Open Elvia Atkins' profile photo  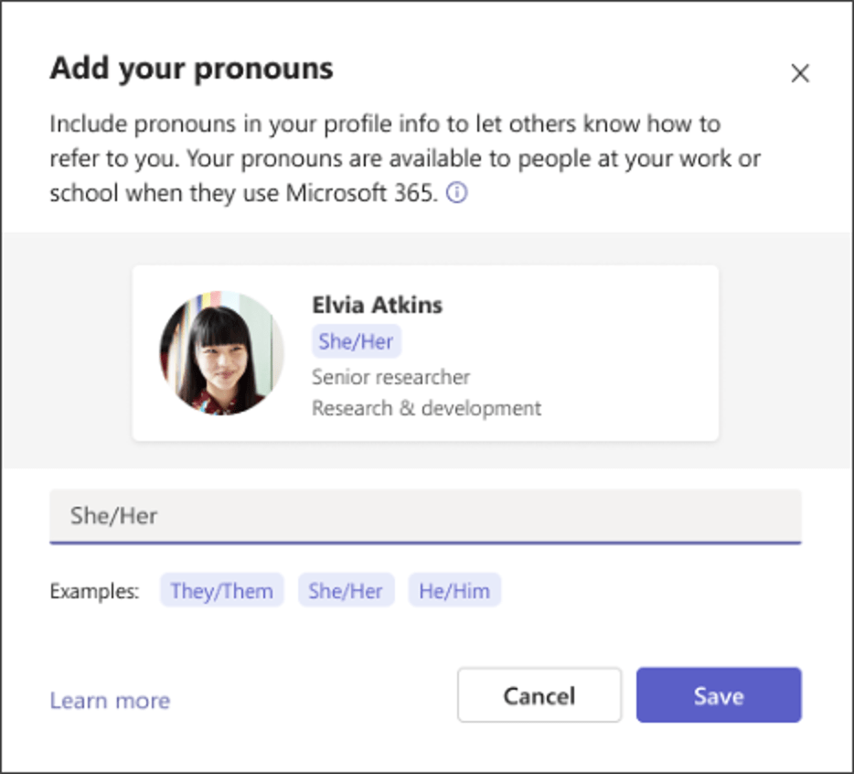[220, 353]
